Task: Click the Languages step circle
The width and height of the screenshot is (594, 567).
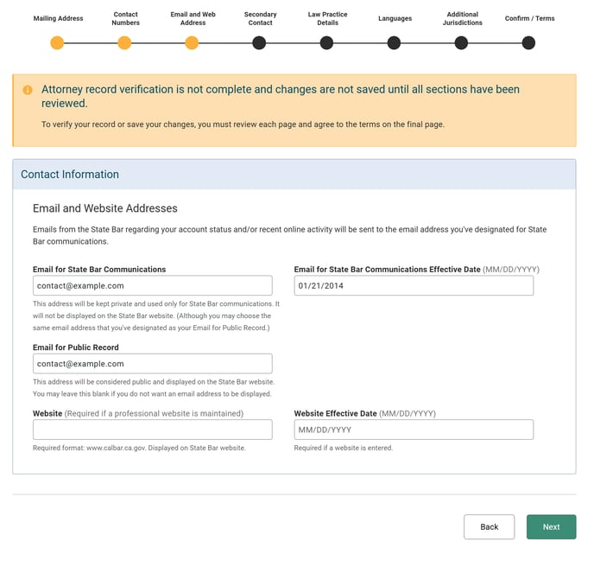Action: (x=394, y=43)
